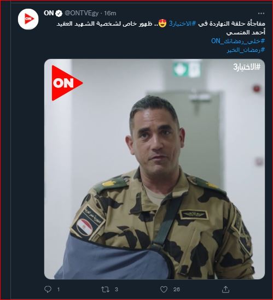Like the tweet with heart icon
The height and width of the screenshot is (300, 273).
pos(164,289)
